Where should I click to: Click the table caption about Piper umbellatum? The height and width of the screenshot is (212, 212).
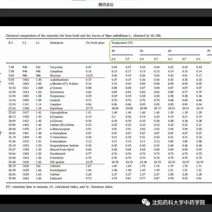(84, 36)
